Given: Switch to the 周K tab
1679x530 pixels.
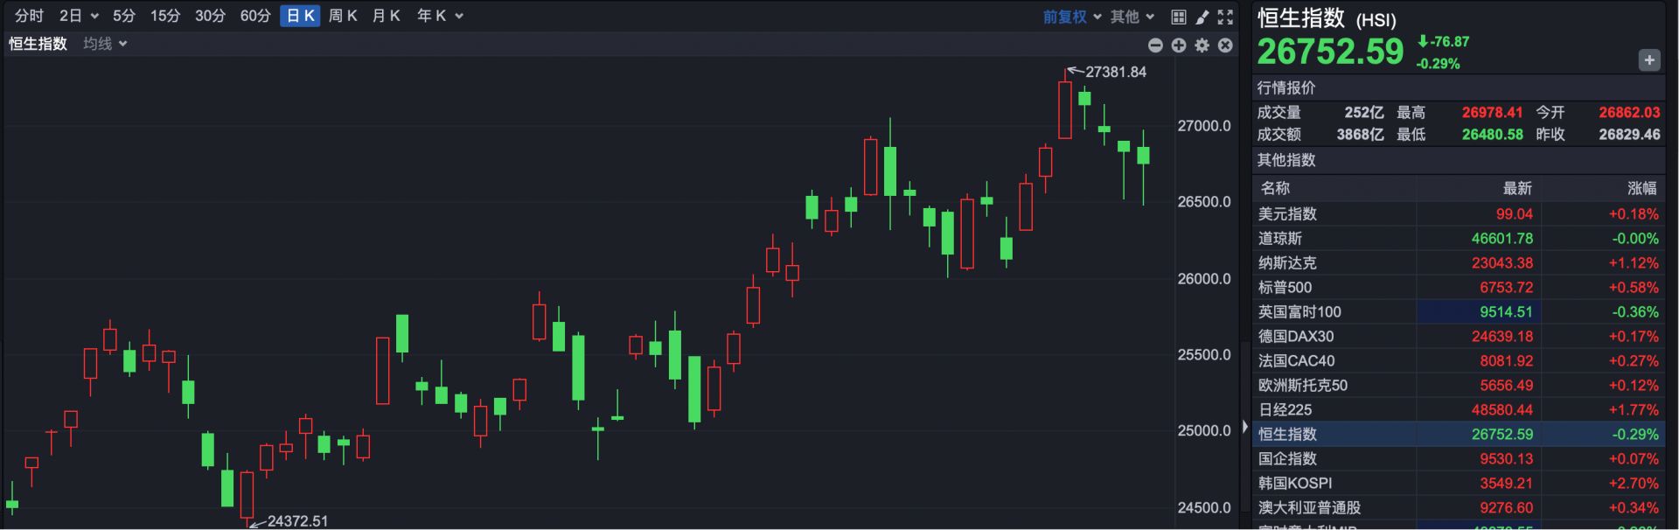Looking at the screenshot, I should 343,16.
